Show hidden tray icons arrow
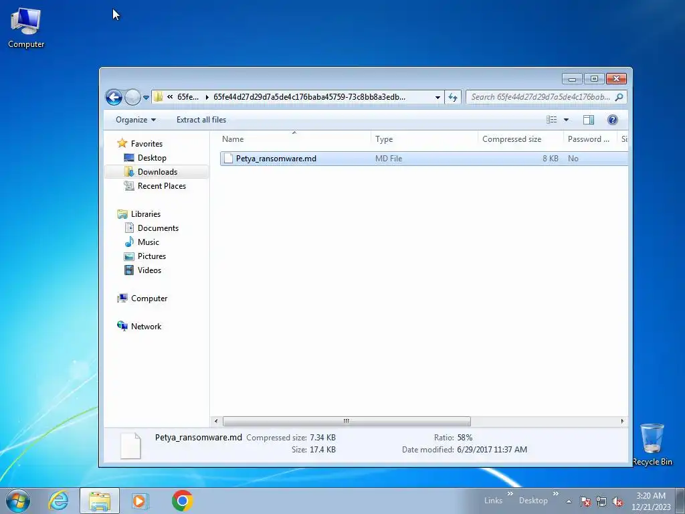Image resolution: width=685 pixels, height=514 pixels. tap(569, 501)
